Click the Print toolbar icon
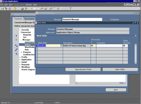This screenshot has width=141, height=104. coord(22,9)
